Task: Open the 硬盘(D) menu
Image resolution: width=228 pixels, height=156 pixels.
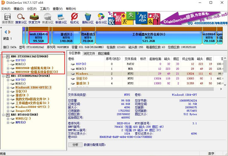Action: 19,9
